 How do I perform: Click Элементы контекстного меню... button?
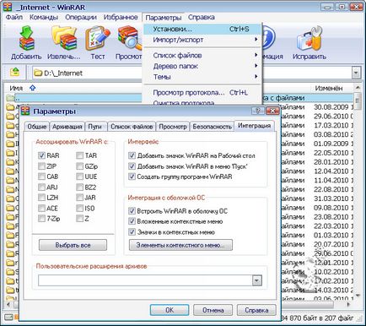pyautogui.click(x=180, y=245)
